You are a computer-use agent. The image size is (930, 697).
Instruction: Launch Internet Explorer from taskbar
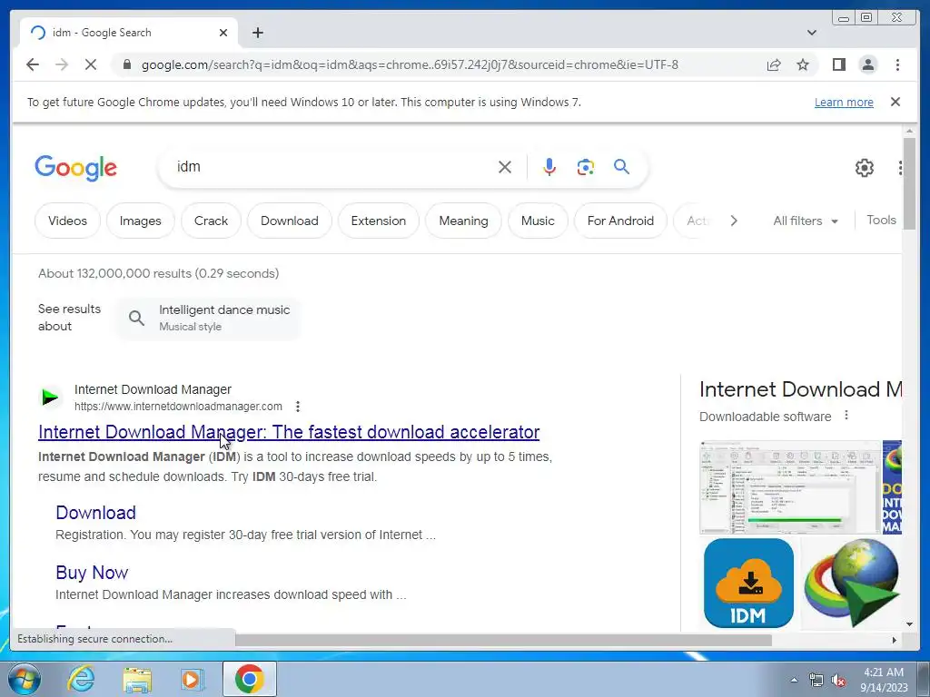coord(81,679)
